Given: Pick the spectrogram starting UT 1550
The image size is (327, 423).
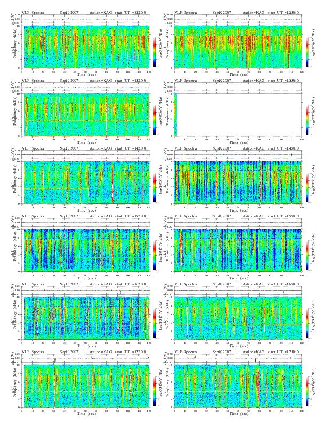Looking at the screenshot, I should (x=238, y=250).
